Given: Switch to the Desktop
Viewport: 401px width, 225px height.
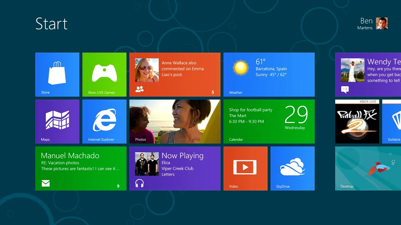Looking at the screenshot, I should click(367, 168).
